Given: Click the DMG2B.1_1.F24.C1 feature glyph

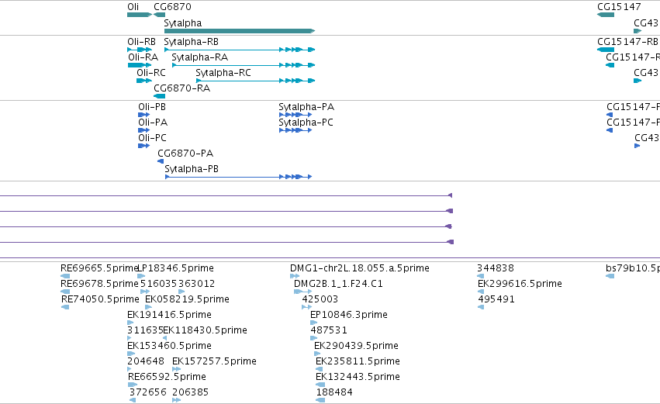Looking at the screenshot, I should point(302,292).
